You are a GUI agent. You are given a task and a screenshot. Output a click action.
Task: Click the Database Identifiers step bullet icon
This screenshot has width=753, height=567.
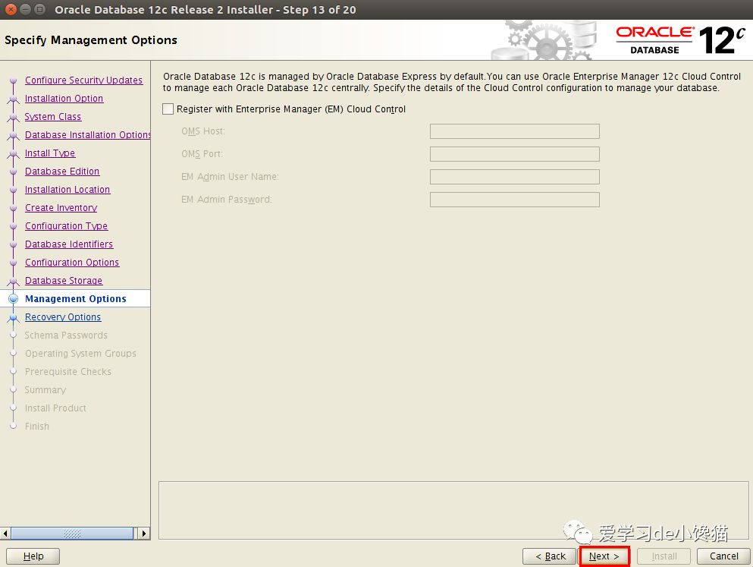(x=14, y=244)
